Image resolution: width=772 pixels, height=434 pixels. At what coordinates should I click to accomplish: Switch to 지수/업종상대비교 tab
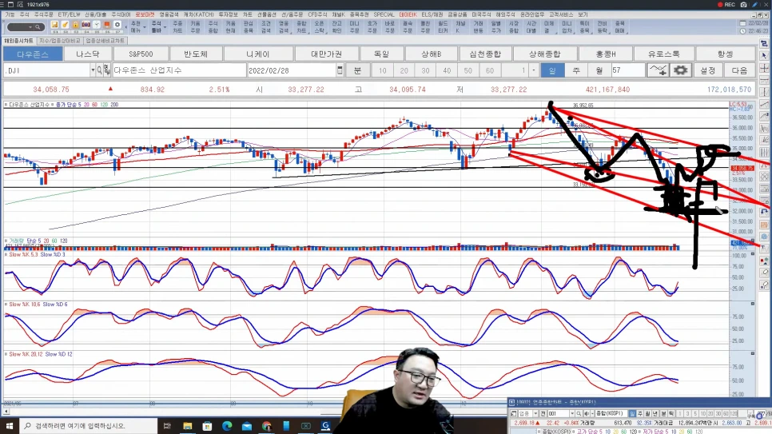coord(60,41)
